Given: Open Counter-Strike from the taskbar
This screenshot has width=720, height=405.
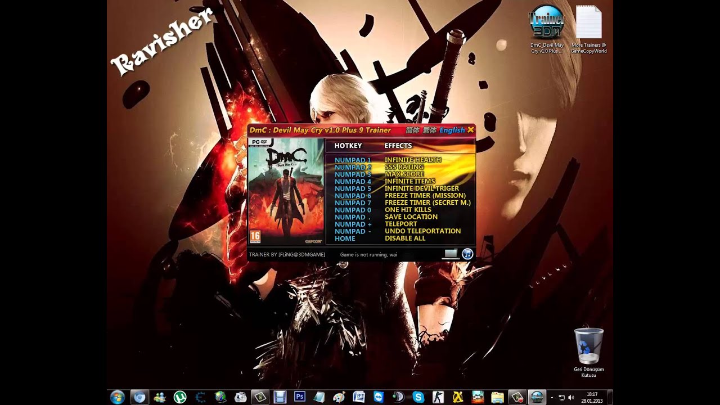Looking at the screenshot, I should coord(438,397).
